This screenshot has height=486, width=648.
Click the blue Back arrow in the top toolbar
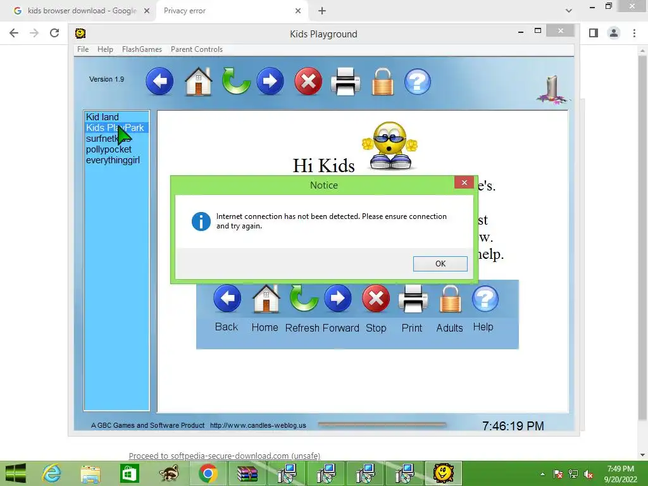coord(159,81)
